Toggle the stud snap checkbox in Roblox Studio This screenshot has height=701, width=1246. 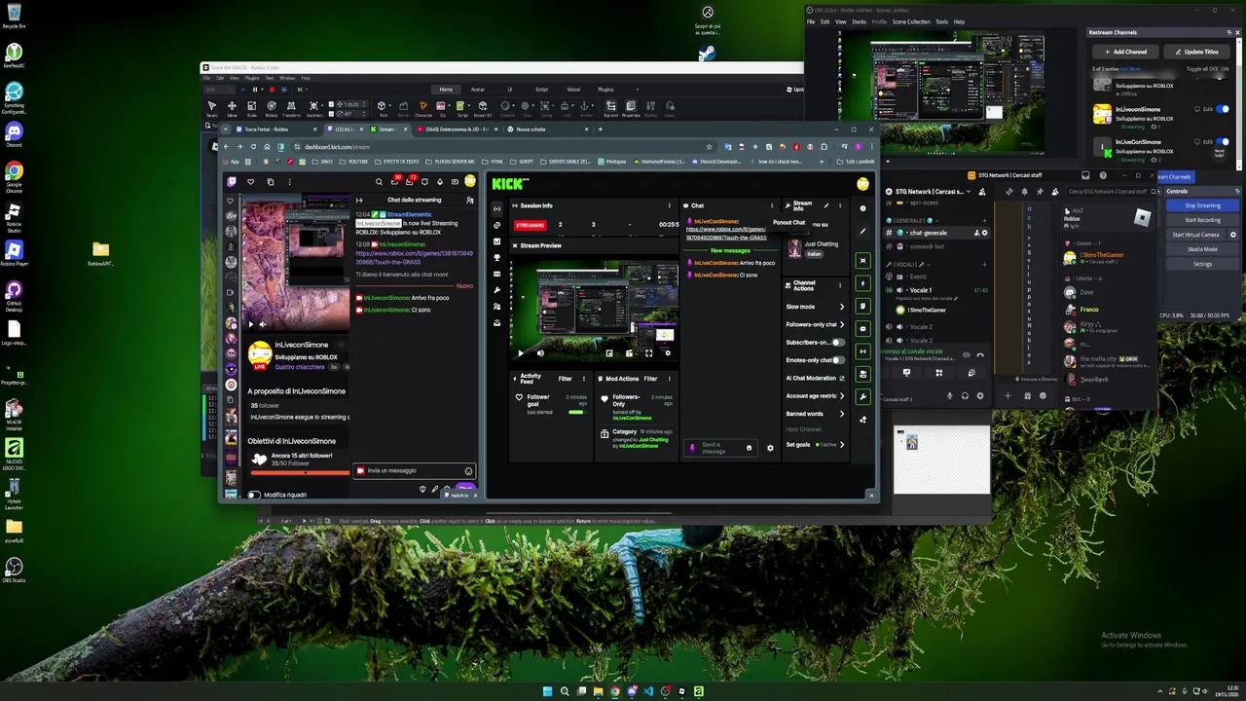click(332, 103)
